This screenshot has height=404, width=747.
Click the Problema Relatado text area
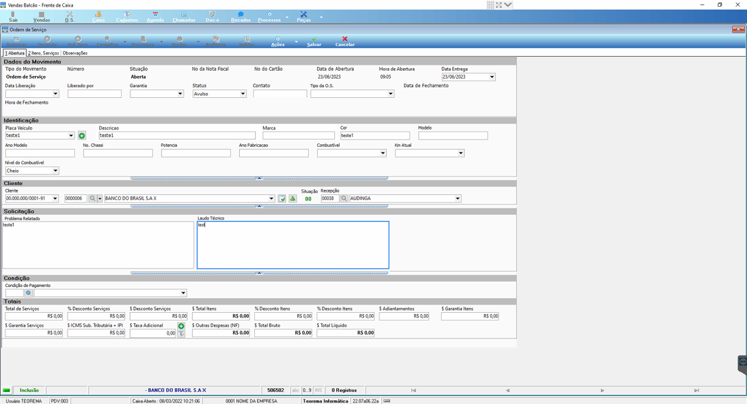tap(98, 245)
